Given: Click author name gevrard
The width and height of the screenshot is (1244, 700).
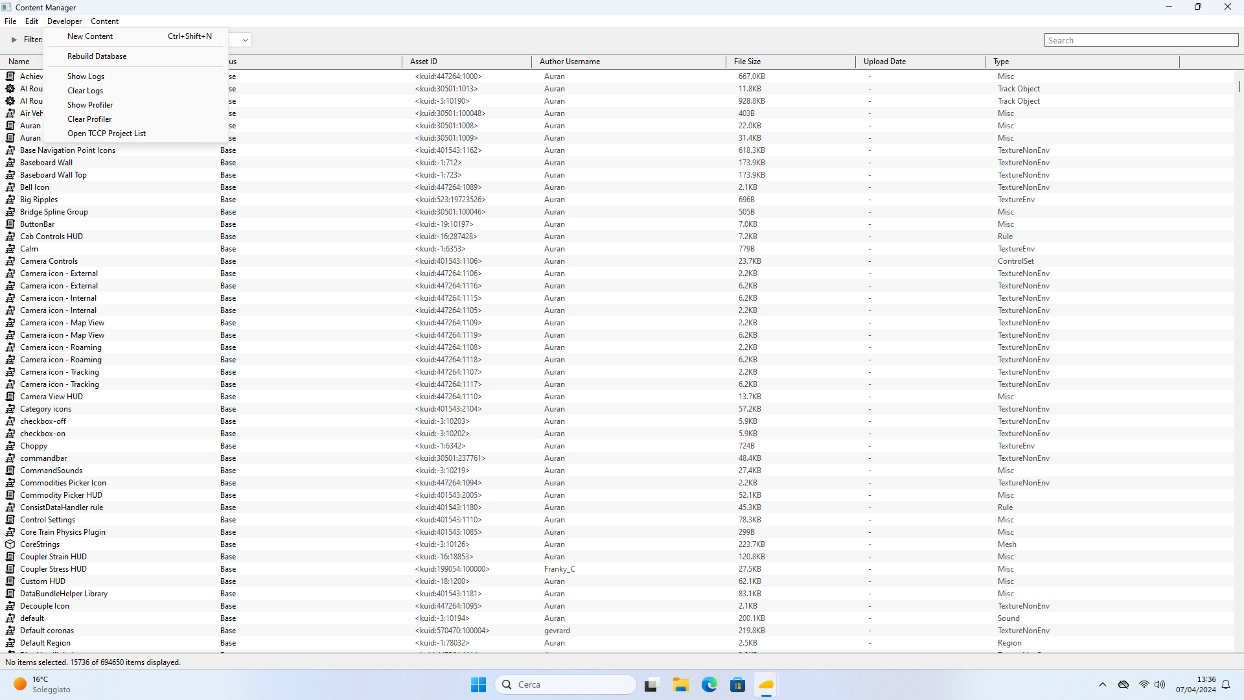Looking at the screenshot, I should [557, 631].
